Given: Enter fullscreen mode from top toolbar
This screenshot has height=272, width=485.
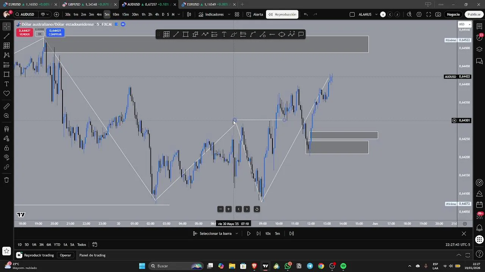Looking at the screenshot, I should pos(429,14).
